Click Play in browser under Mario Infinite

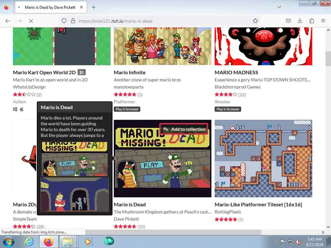click(x=127, y=109)
